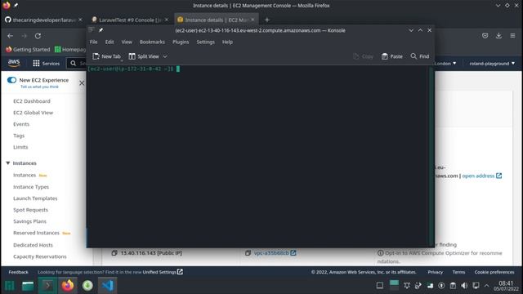Click the Copy button in Konsole toolbar
The height and width of the screenshot is (294, 523).
point(363,56)
